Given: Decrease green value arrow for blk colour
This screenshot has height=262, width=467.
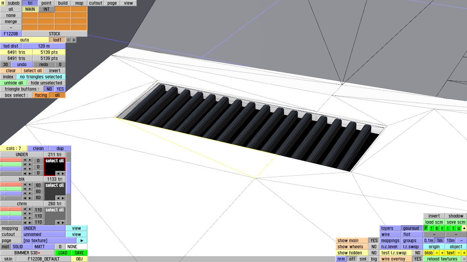Looking at the screenshot, I should coord(25,189).
